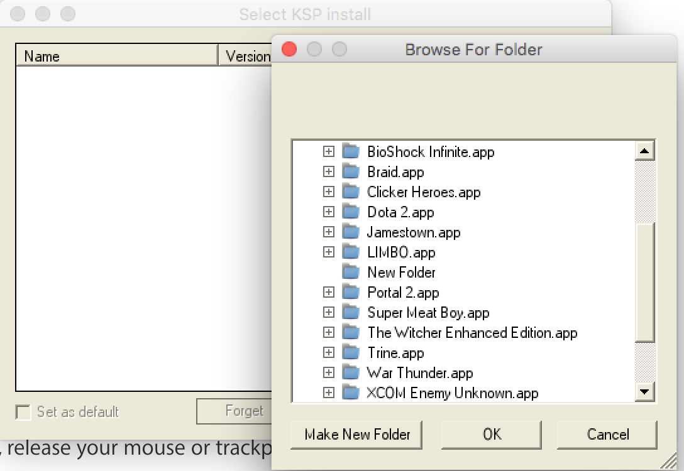Expand the Clicker Heroes.app tree node
The width and height of the screenshot is (684, 471).
[328, 192]
